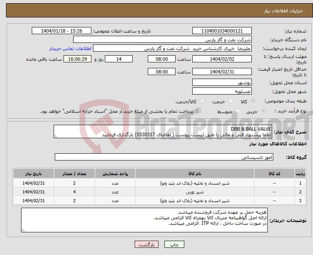This screenshot has height=255, width=313.
Task: Click the نام کالا column header
Action: pos(195,174)
